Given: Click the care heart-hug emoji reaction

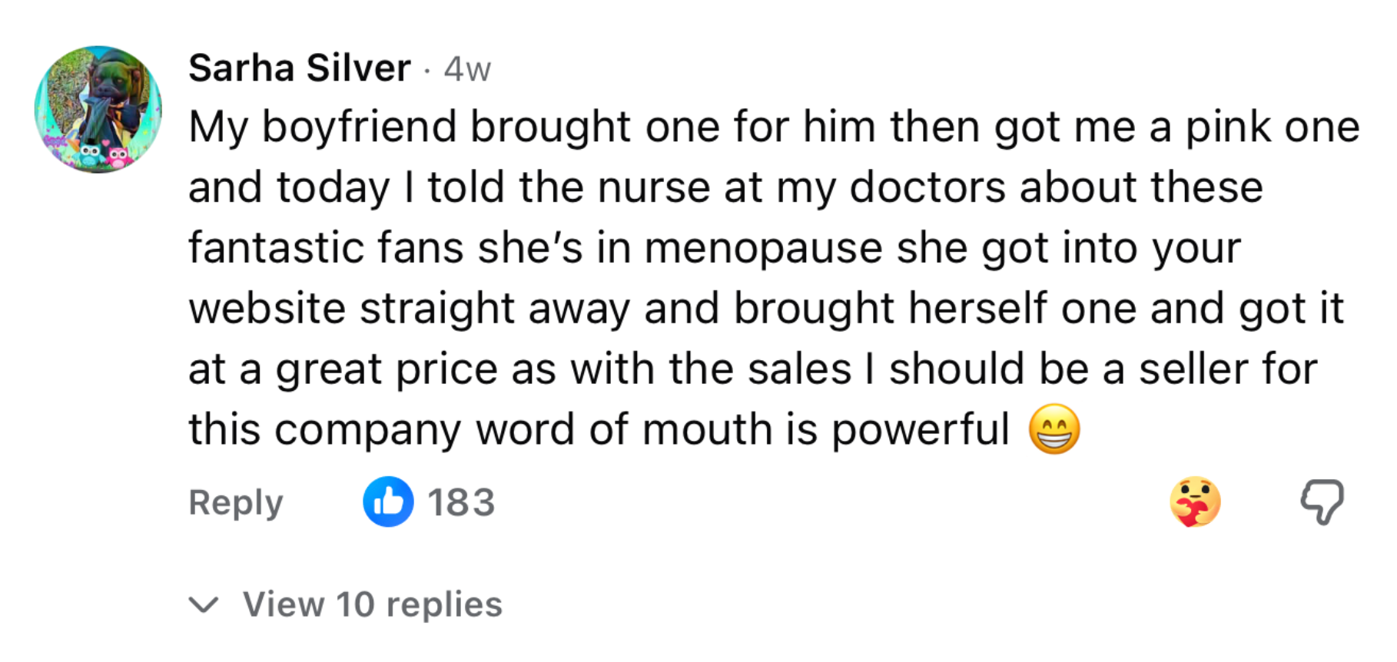Looking at the screenshot, I should click(x=1195, y=502).
